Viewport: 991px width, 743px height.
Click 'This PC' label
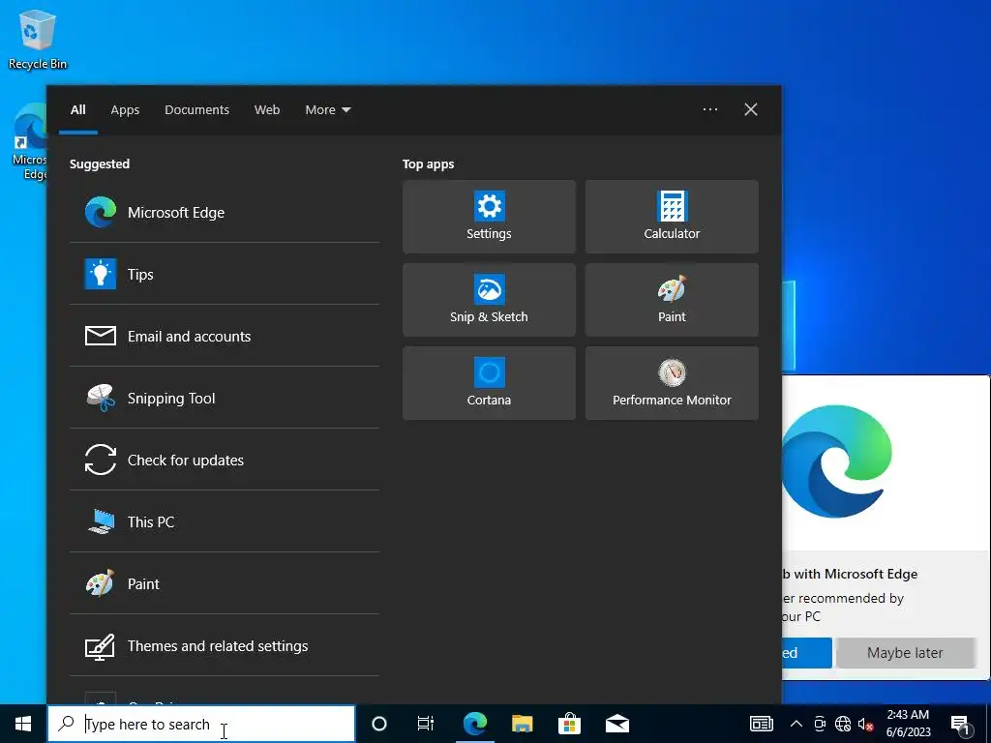click(151, 521)
